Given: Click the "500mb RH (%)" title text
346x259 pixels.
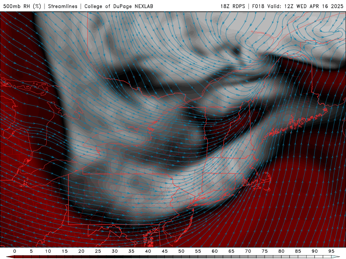Looking at the screenshot, I should click(22, 6).
